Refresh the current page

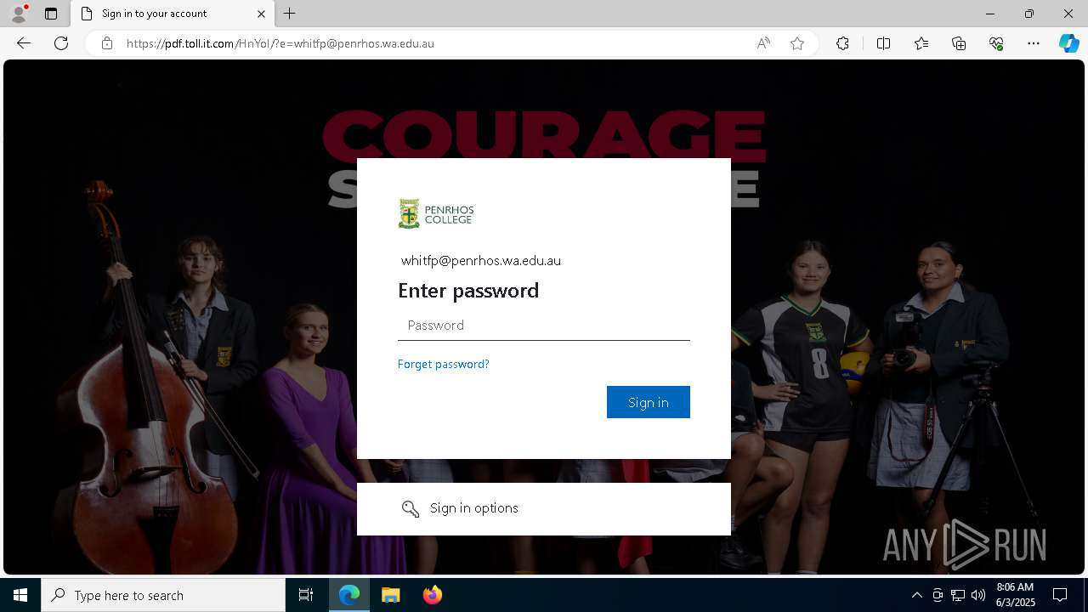click(x=61, y=43)
